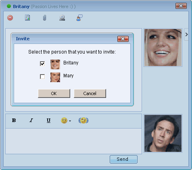Uncheck the Britany invite checkbox

point(42,64)
